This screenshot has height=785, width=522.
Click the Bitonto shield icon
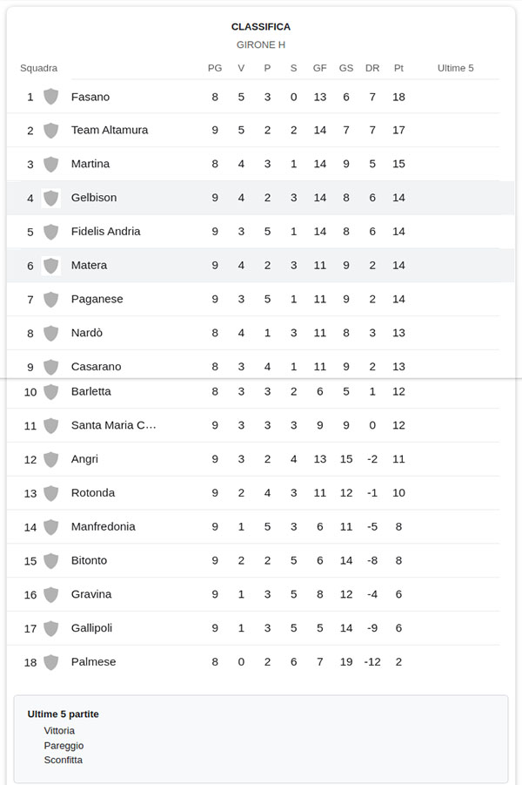(51, 561)
